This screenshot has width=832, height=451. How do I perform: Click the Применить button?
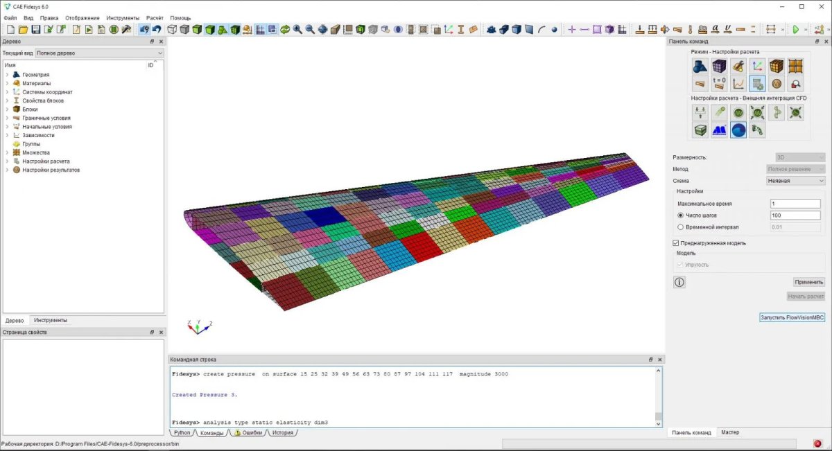point(809,282)
